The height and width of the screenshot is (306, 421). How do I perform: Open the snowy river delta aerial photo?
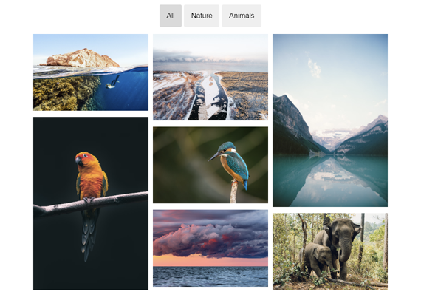pyautogui.click(x=210, y=77)
